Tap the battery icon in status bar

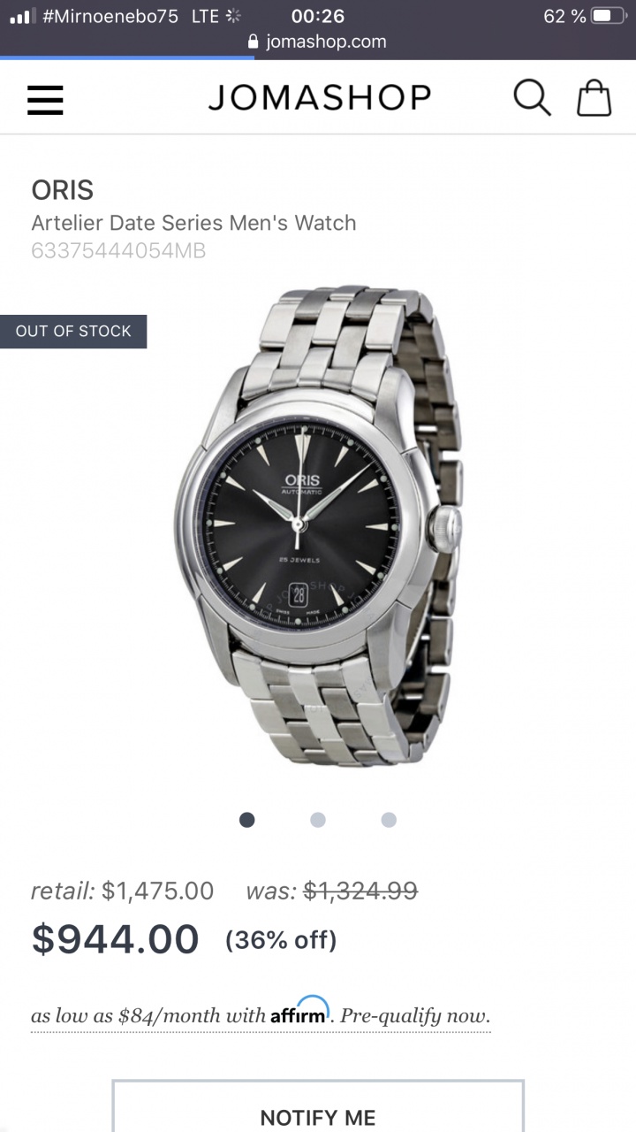(610, 16)
